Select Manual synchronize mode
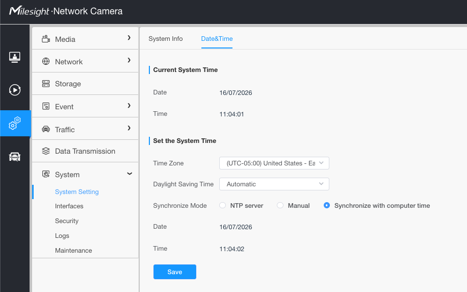 [x=280, y=205]
